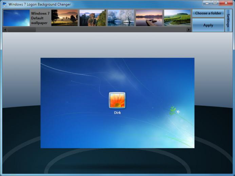Click the app icon in title bar
235x176 pixels.
click(5, 4)
